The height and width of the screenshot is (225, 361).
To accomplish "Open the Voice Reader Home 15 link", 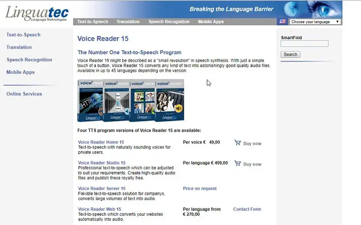I will coord(101,142).
